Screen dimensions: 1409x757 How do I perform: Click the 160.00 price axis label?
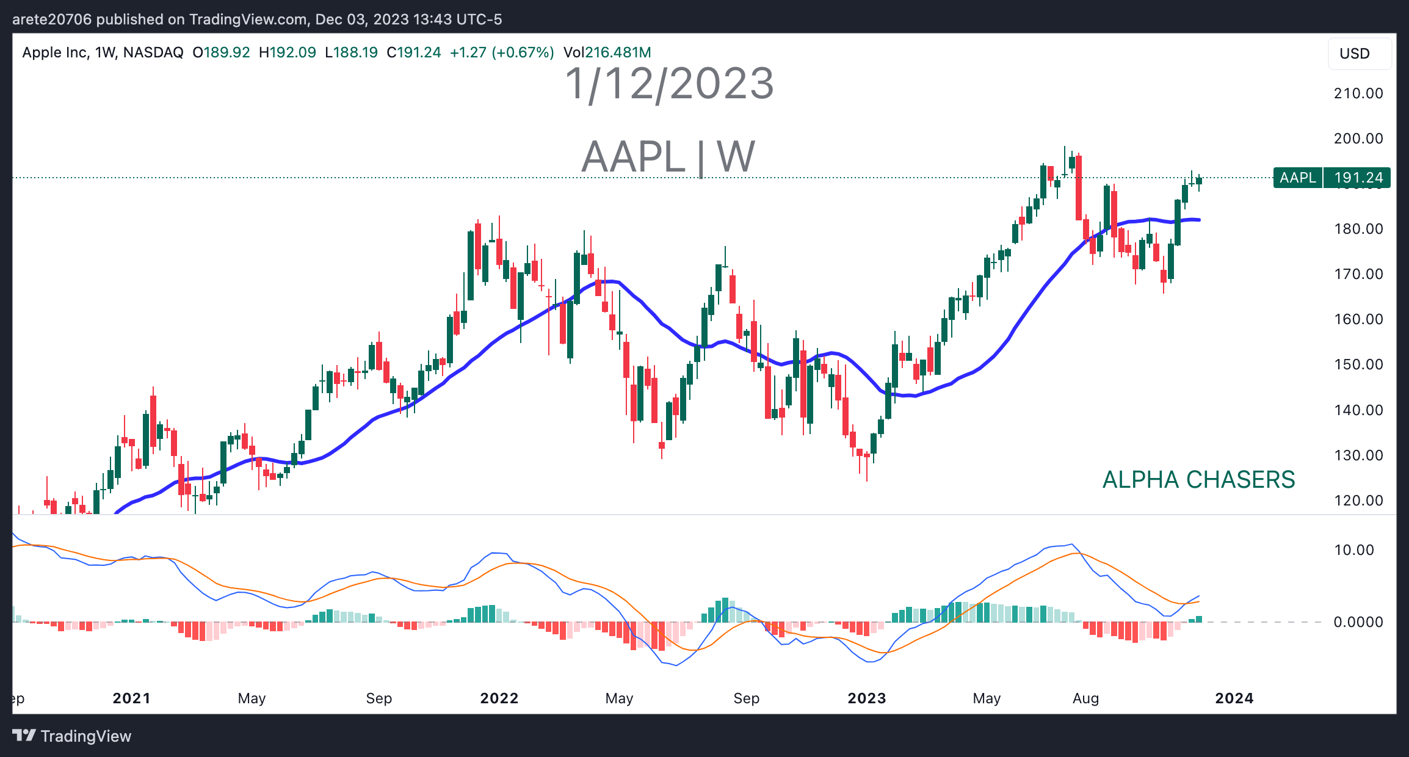pos(1358,319)
